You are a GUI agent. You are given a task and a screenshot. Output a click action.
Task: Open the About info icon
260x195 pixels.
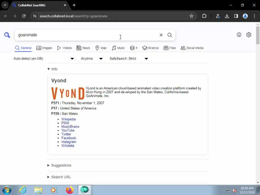coord(239,35)
